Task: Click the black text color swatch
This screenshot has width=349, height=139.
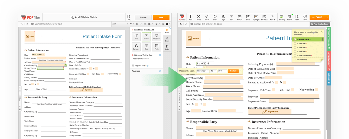Action: tap(167, 24)
